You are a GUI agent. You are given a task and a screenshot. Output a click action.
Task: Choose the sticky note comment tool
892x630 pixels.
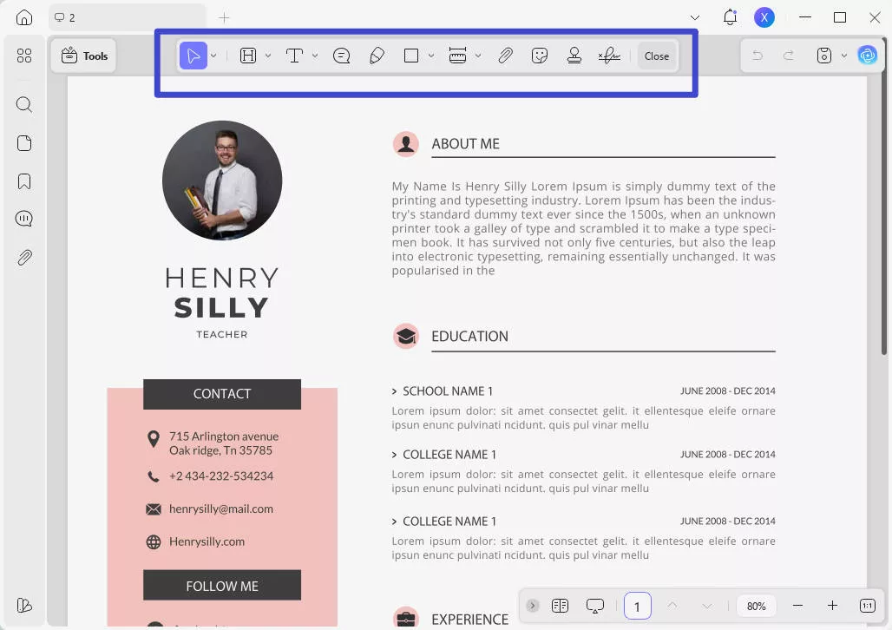click(x=341, y=56)
